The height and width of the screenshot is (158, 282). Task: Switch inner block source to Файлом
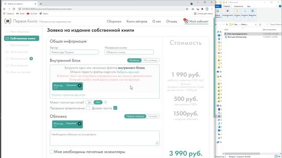coord(134,61)
